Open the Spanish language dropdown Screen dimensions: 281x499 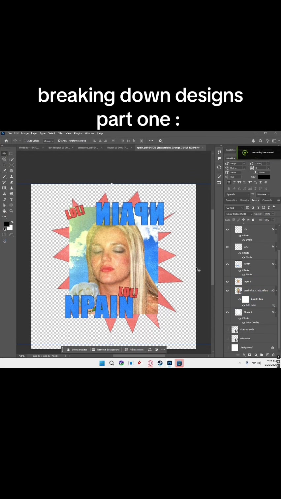click(237, 194)
